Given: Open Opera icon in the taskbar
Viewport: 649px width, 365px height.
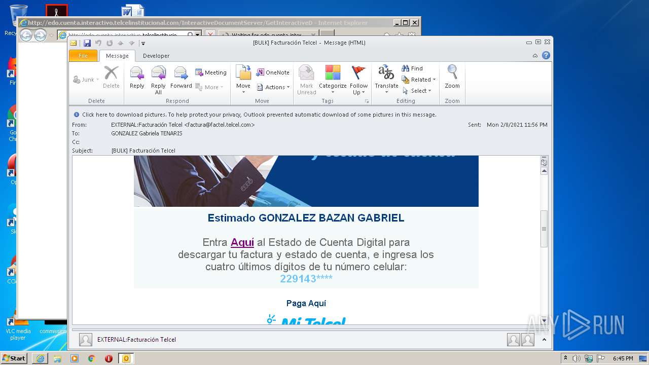Looking at the screenshot, I should [109, 358].
